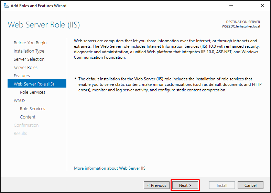This screenshot has width=271, height=193.
Task: Open Role Services under WSUS
Action: 32,109
